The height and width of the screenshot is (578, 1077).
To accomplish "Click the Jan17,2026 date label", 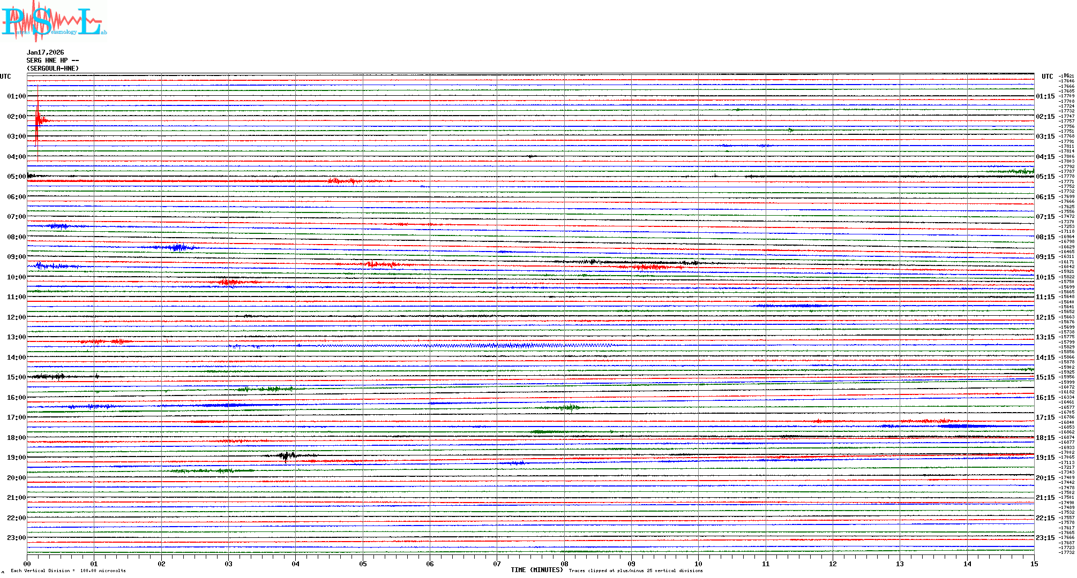I will [x=45, y=52].
